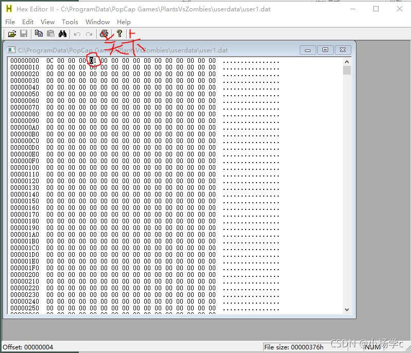Click the offset label 00000100

click(x=25, y=168)
